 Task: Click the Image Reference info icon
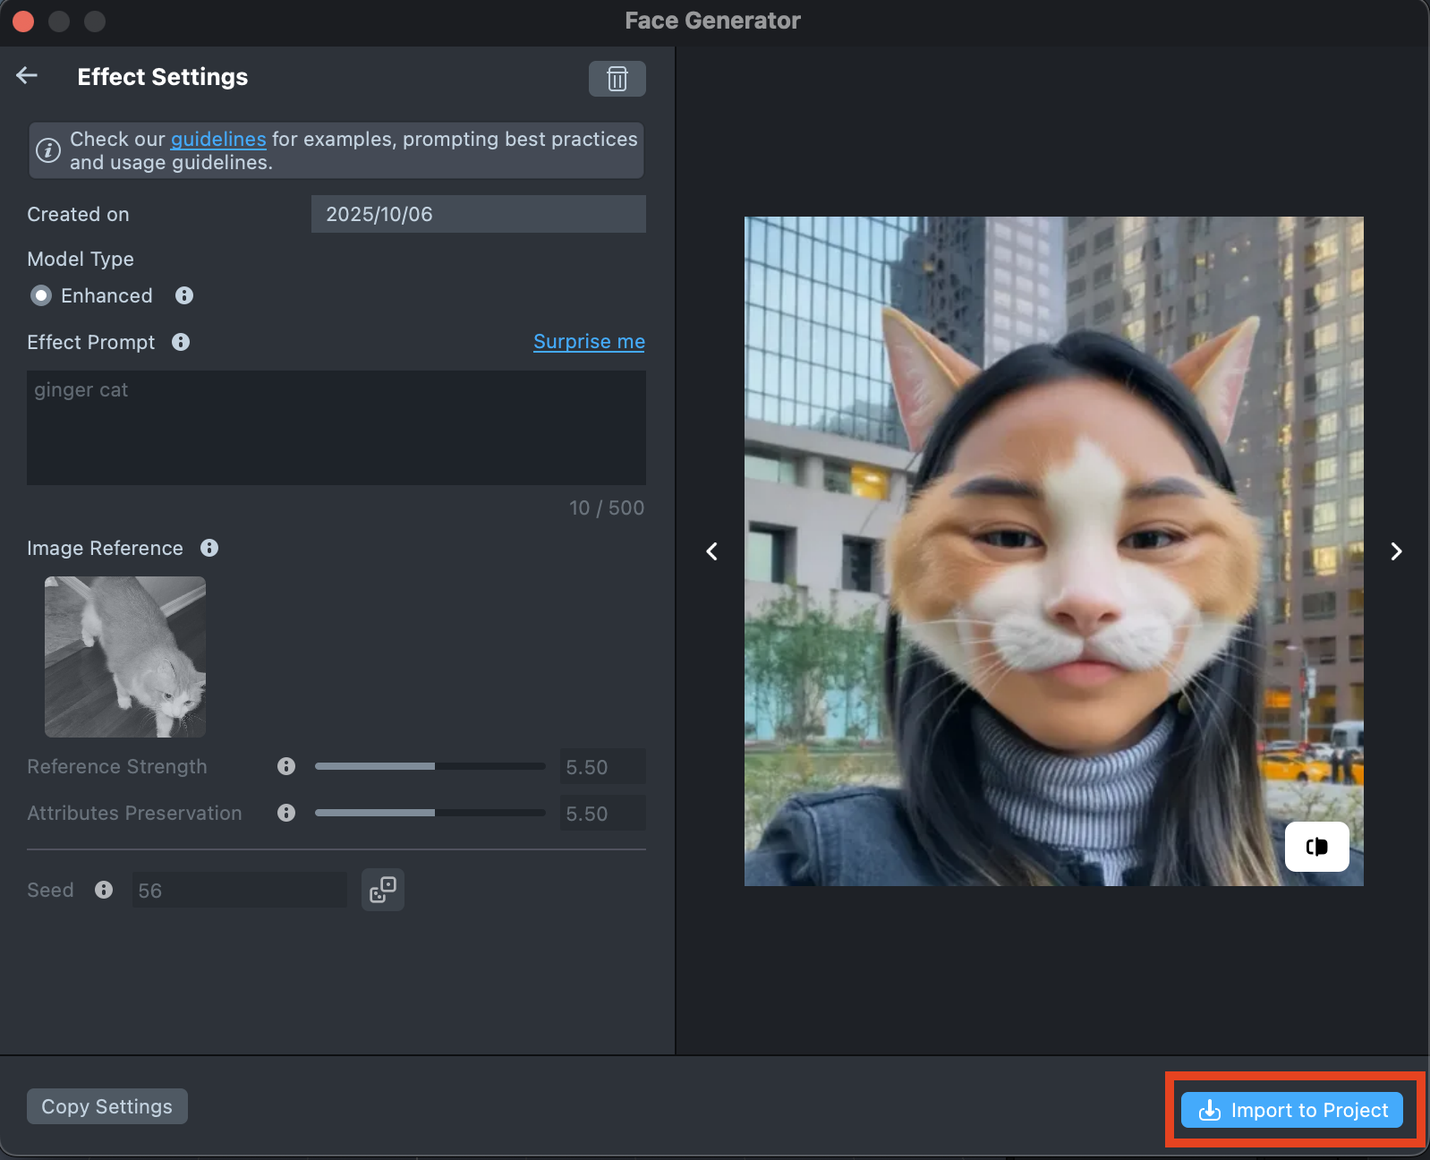click(x=209, y=548)
